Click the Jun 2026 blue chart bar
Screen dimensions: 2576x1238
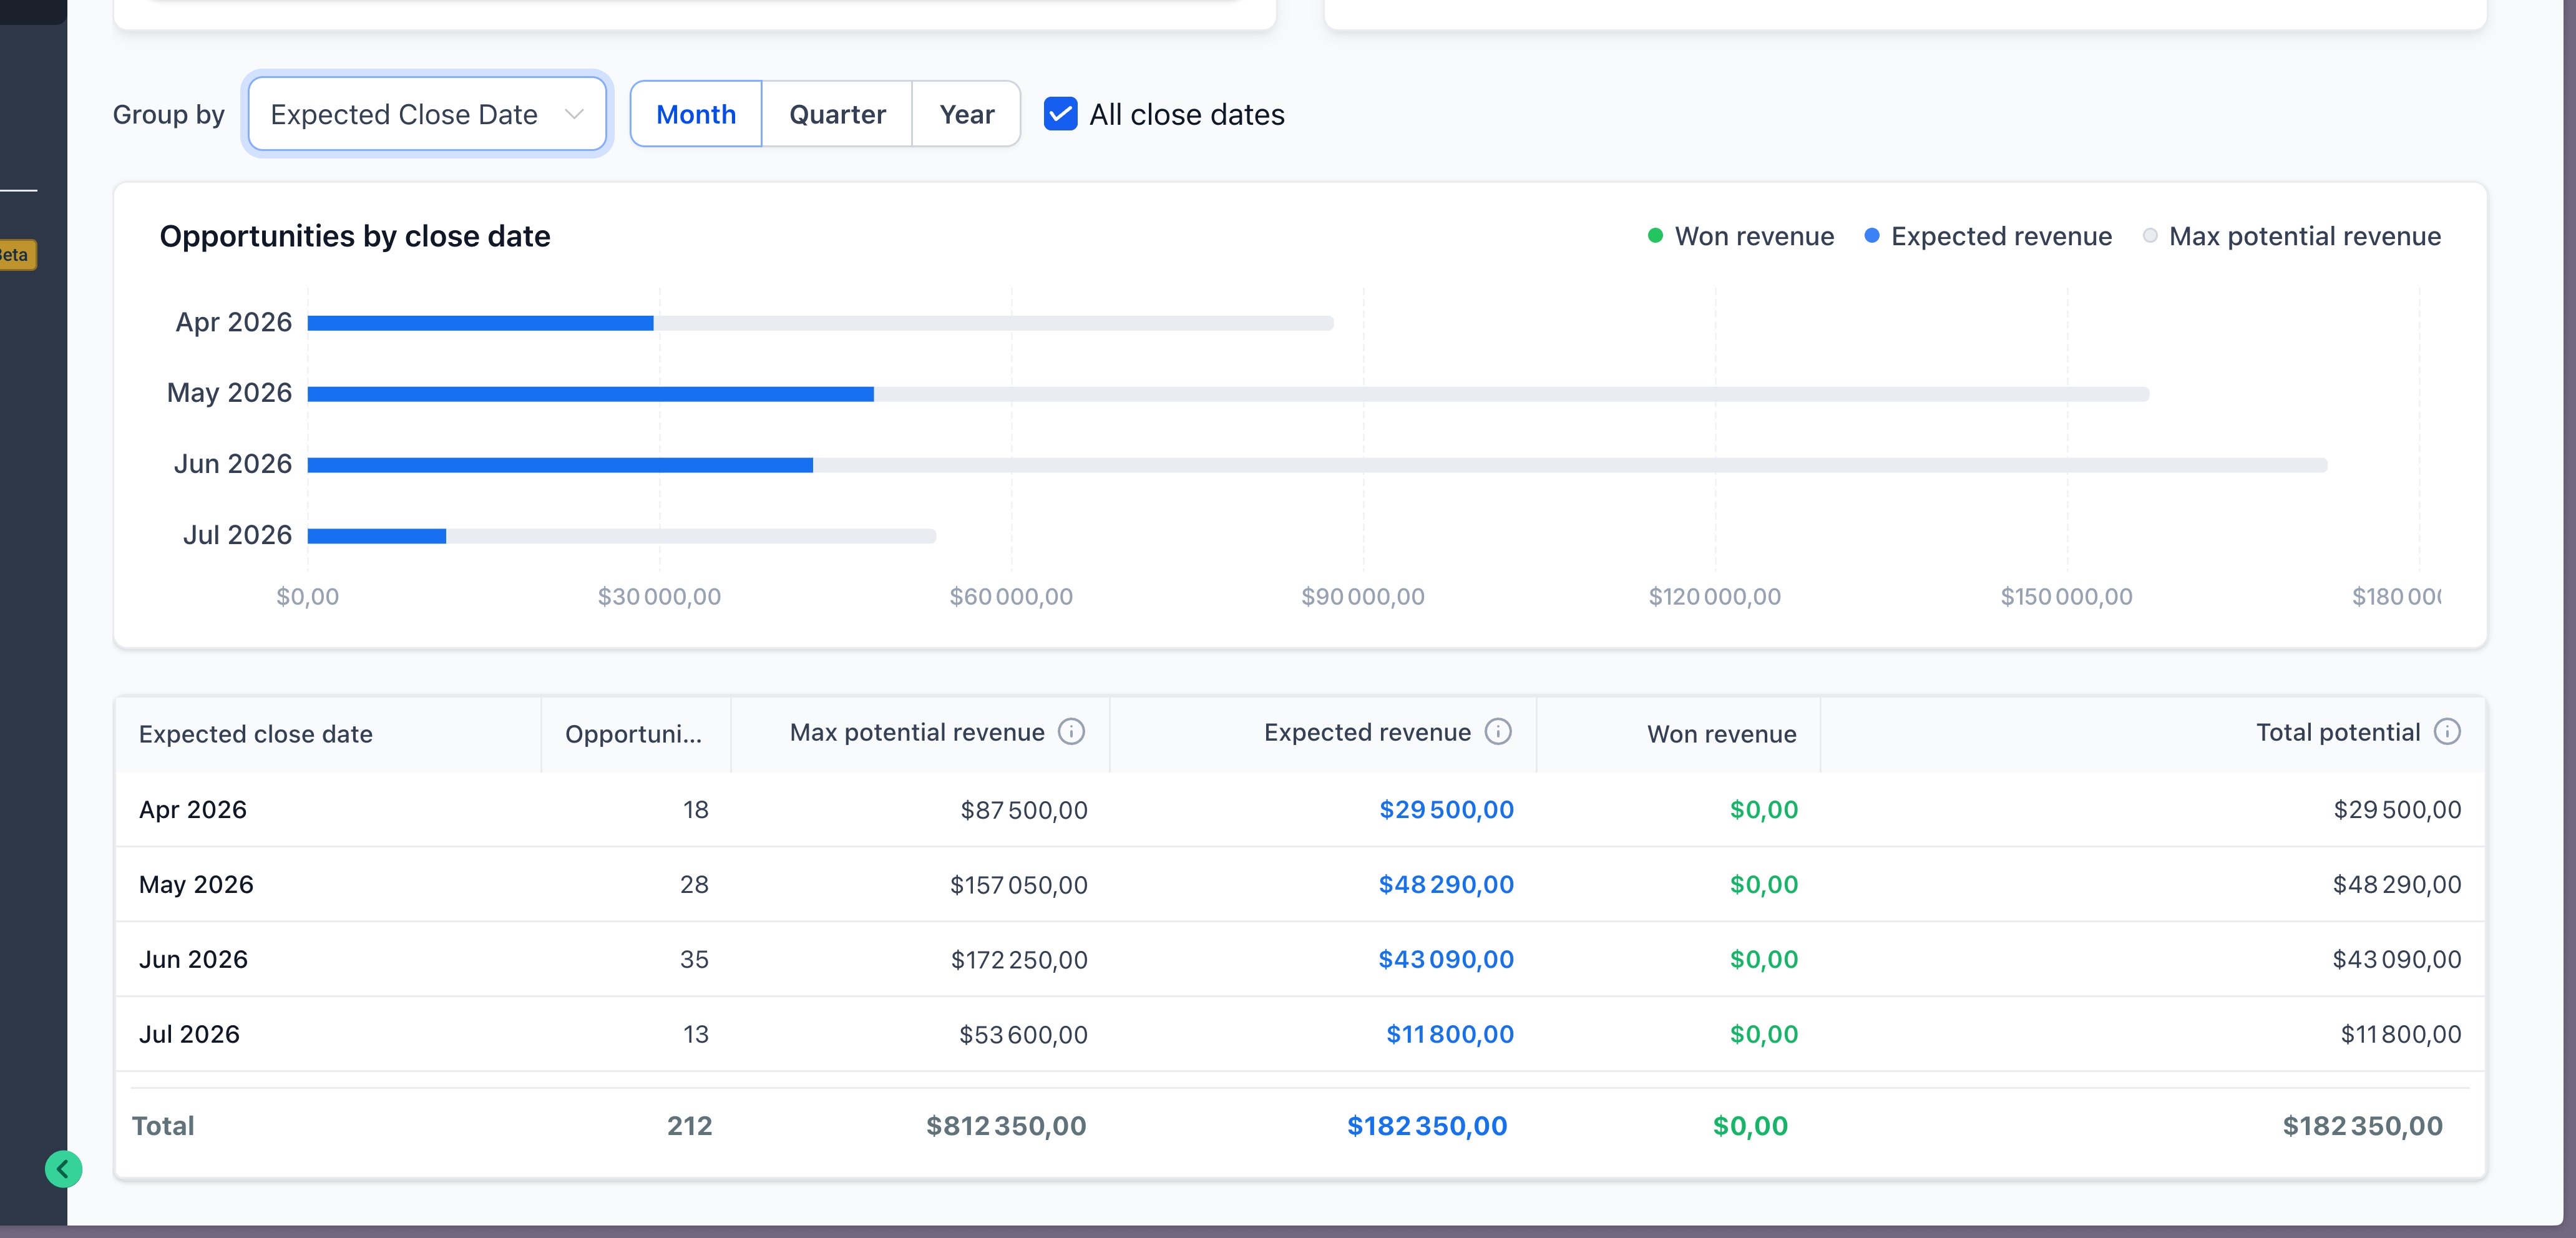pos(560,465)
